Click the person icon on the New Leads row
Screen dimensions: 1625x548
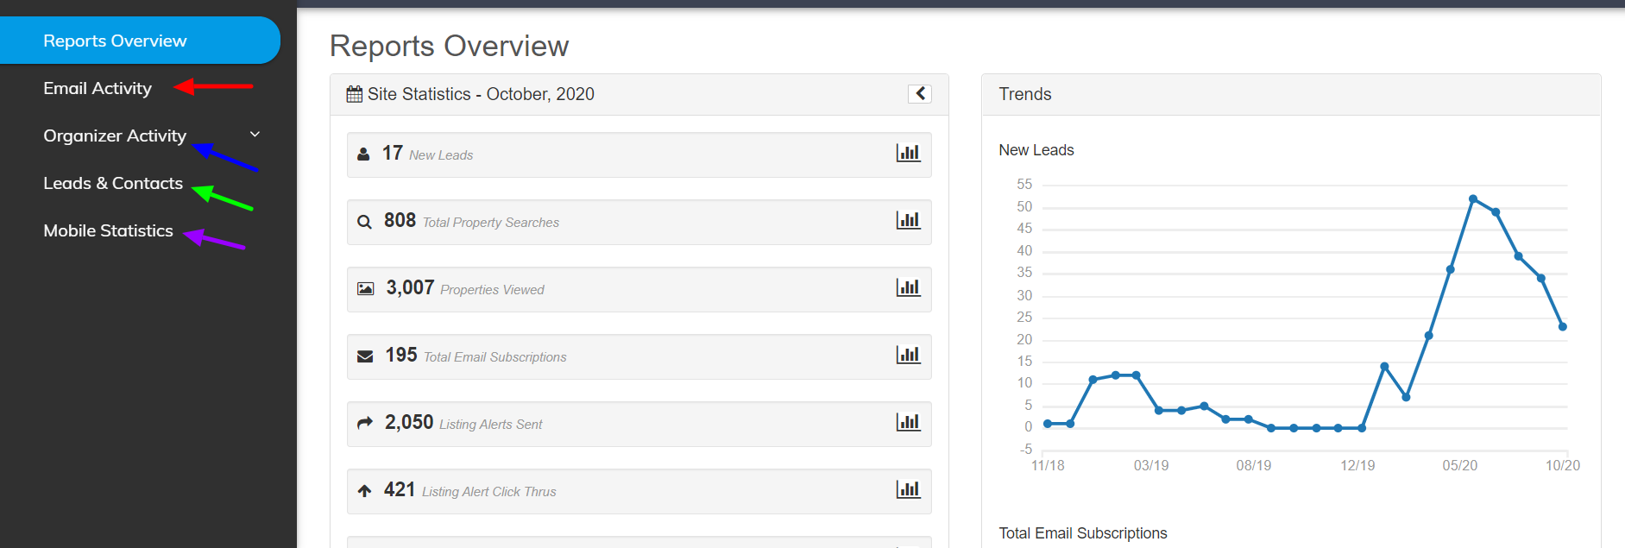363,154
